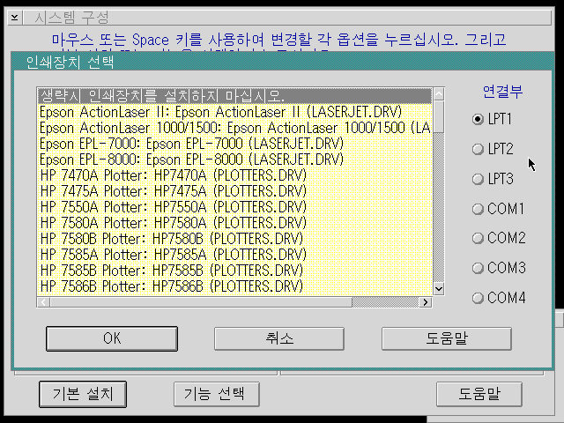The width and height of the screenshot is (564, 423).
Task: Select Epson EPL-7000 printer entry
Action: point(235,144)
